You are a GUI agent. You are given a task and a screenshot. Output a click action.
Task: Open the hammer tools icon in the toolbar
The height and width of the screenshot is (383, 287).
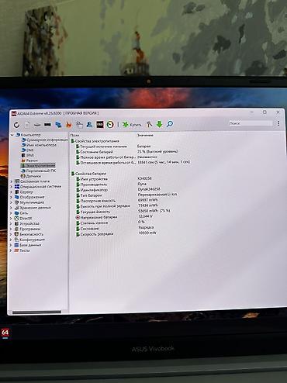(149, 124)
